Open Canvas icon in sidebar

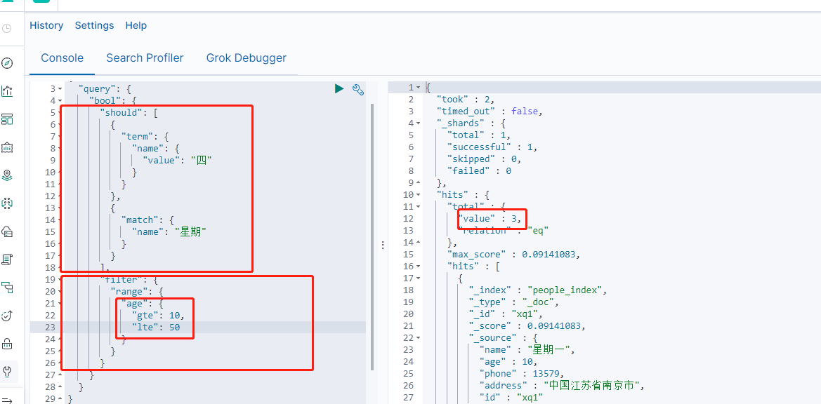click(x=7, y=147)
